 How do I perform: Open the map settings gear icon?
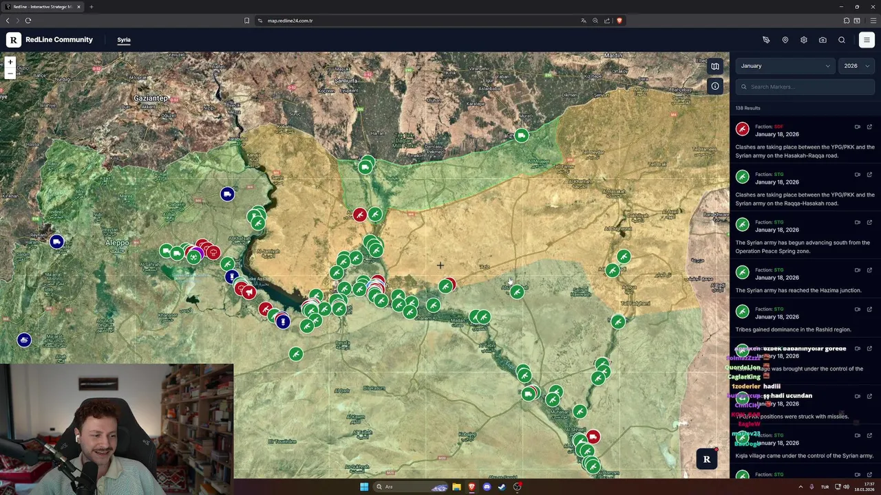pos(804,40)
